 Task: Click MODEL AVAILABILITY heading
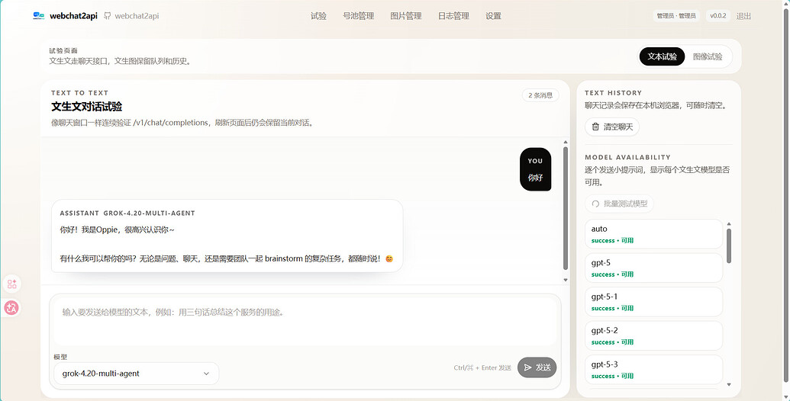pyautogui.click(x=627, y=158)
